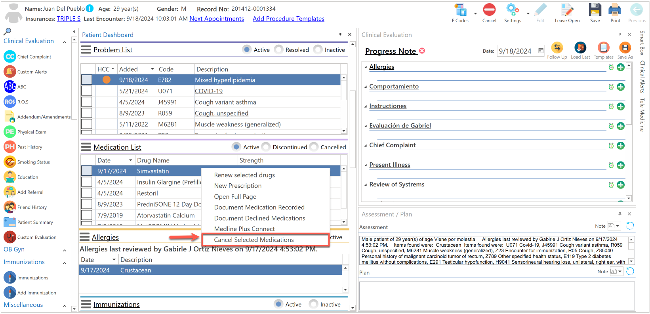The width and height of the screenshot is (650, 314).
Task: Choose Document Declined Medications
Action: (x=259, y=218)
